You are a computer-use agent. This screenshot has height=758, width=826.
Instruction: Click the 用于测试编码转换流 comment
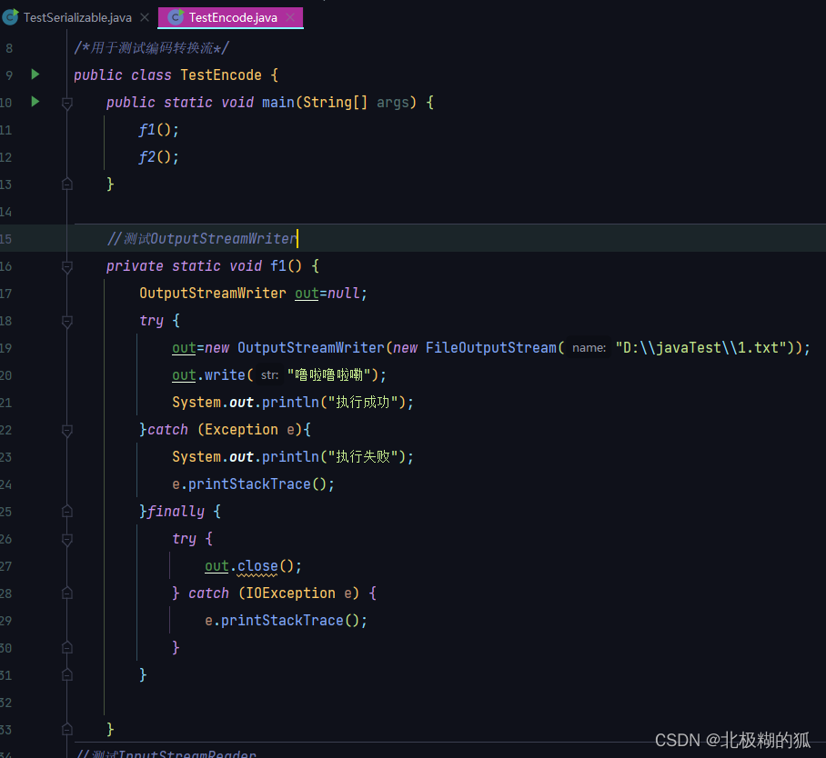click(152, 48)
